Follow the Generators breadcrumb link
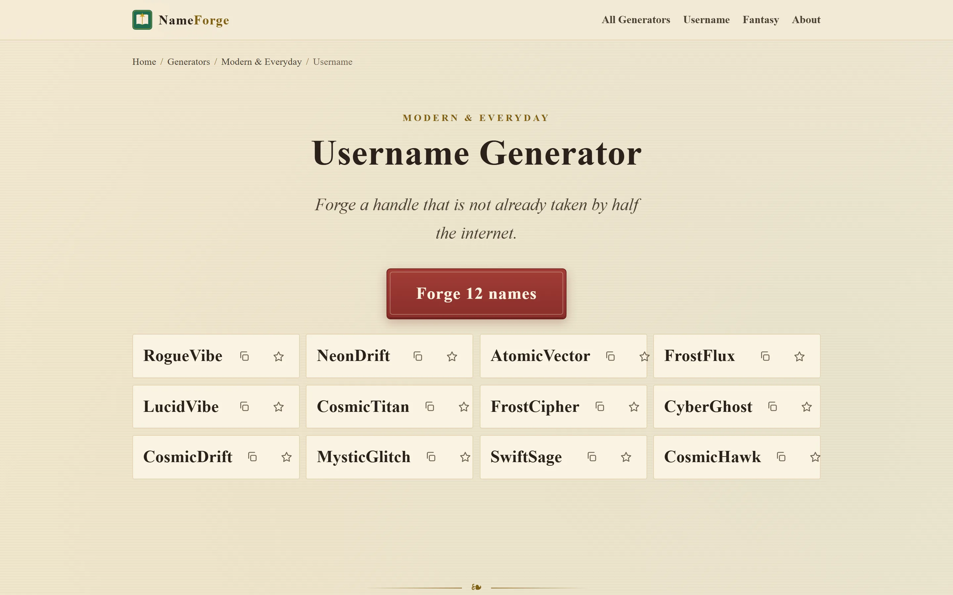The width and height of the screenshot is (953, 595). click(x=189, y=62)
